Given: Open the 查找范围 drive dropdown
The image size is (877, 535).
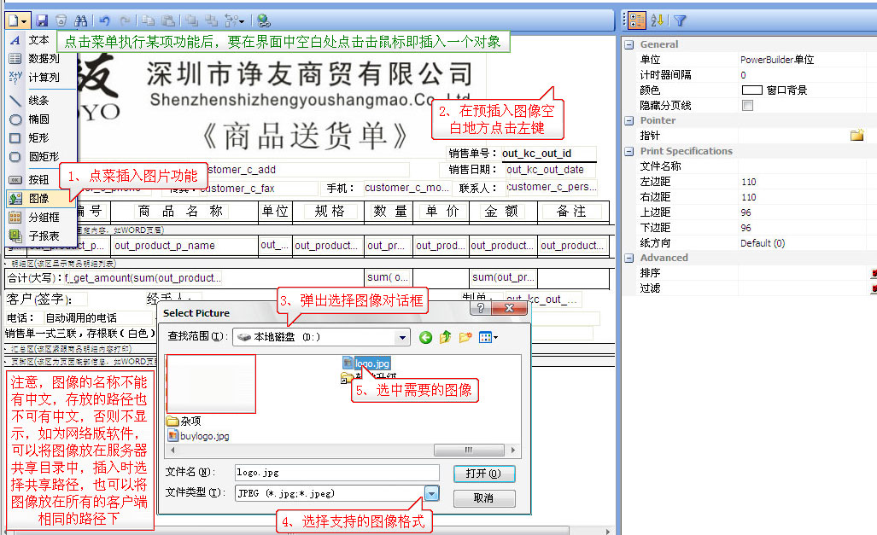Looking at the screenshot, I should pos(402,337).
